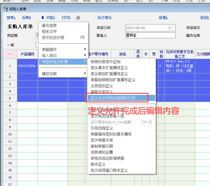Select 定义允许审核后编辑的内容 menu entry
Screen dimensions: 210x186
(113, 98)
